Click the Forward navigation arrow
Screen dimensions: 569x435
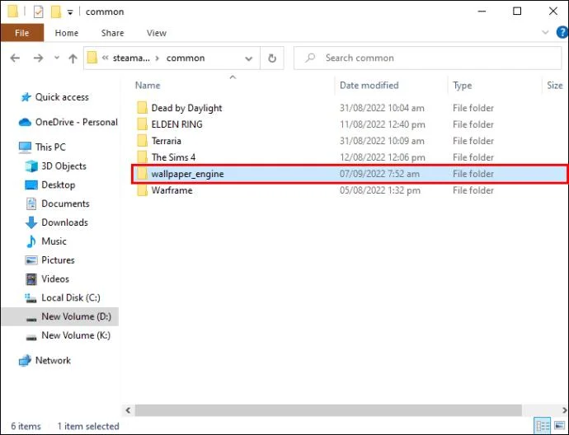tap(38, 58)
